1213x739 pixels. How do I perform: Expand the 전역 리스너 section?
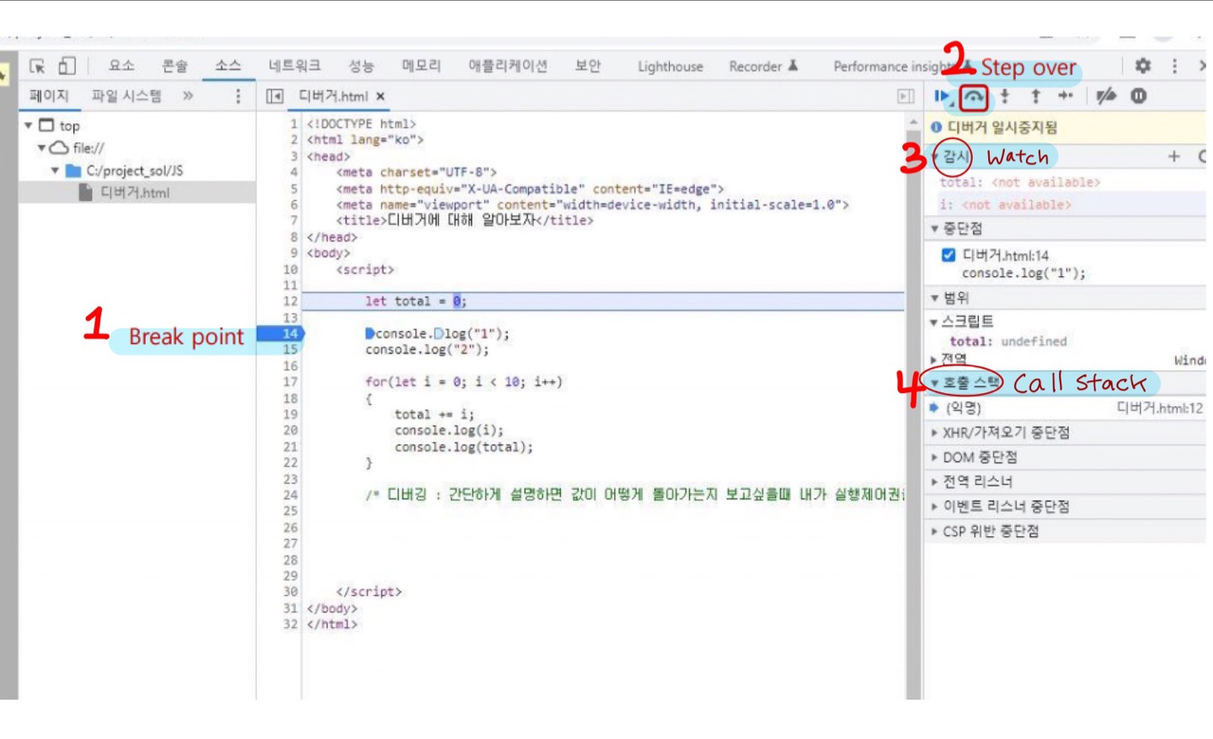click(934, 482)
